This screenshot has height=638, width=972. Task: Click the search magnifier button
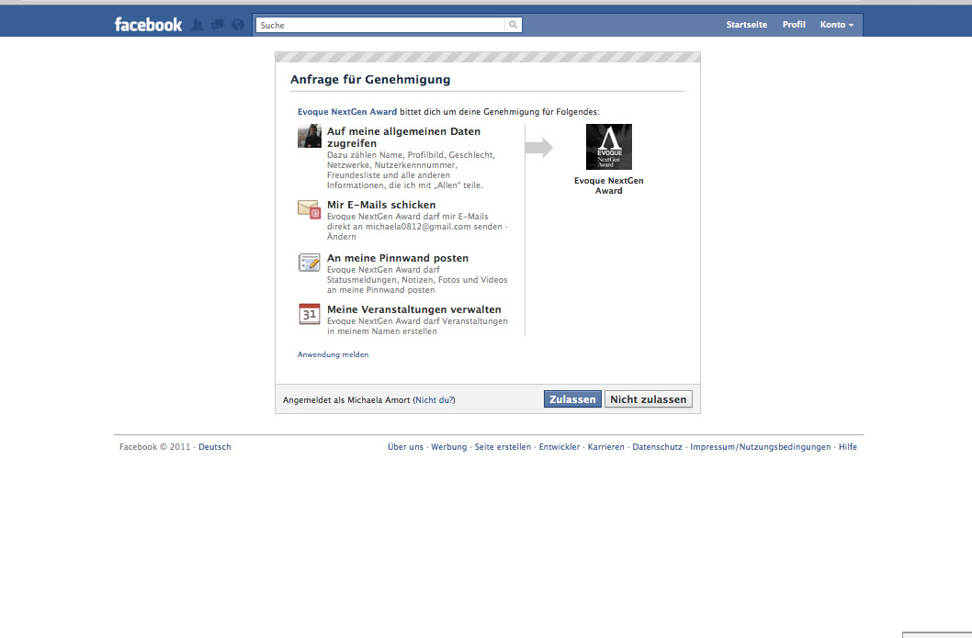click(514, 26)
